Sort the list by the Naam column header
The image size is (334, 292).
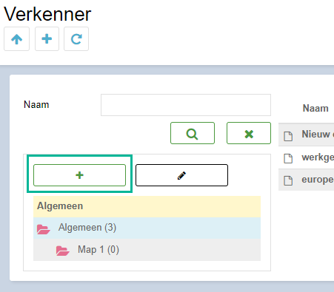pyautogui.click(x=315, y=108)
